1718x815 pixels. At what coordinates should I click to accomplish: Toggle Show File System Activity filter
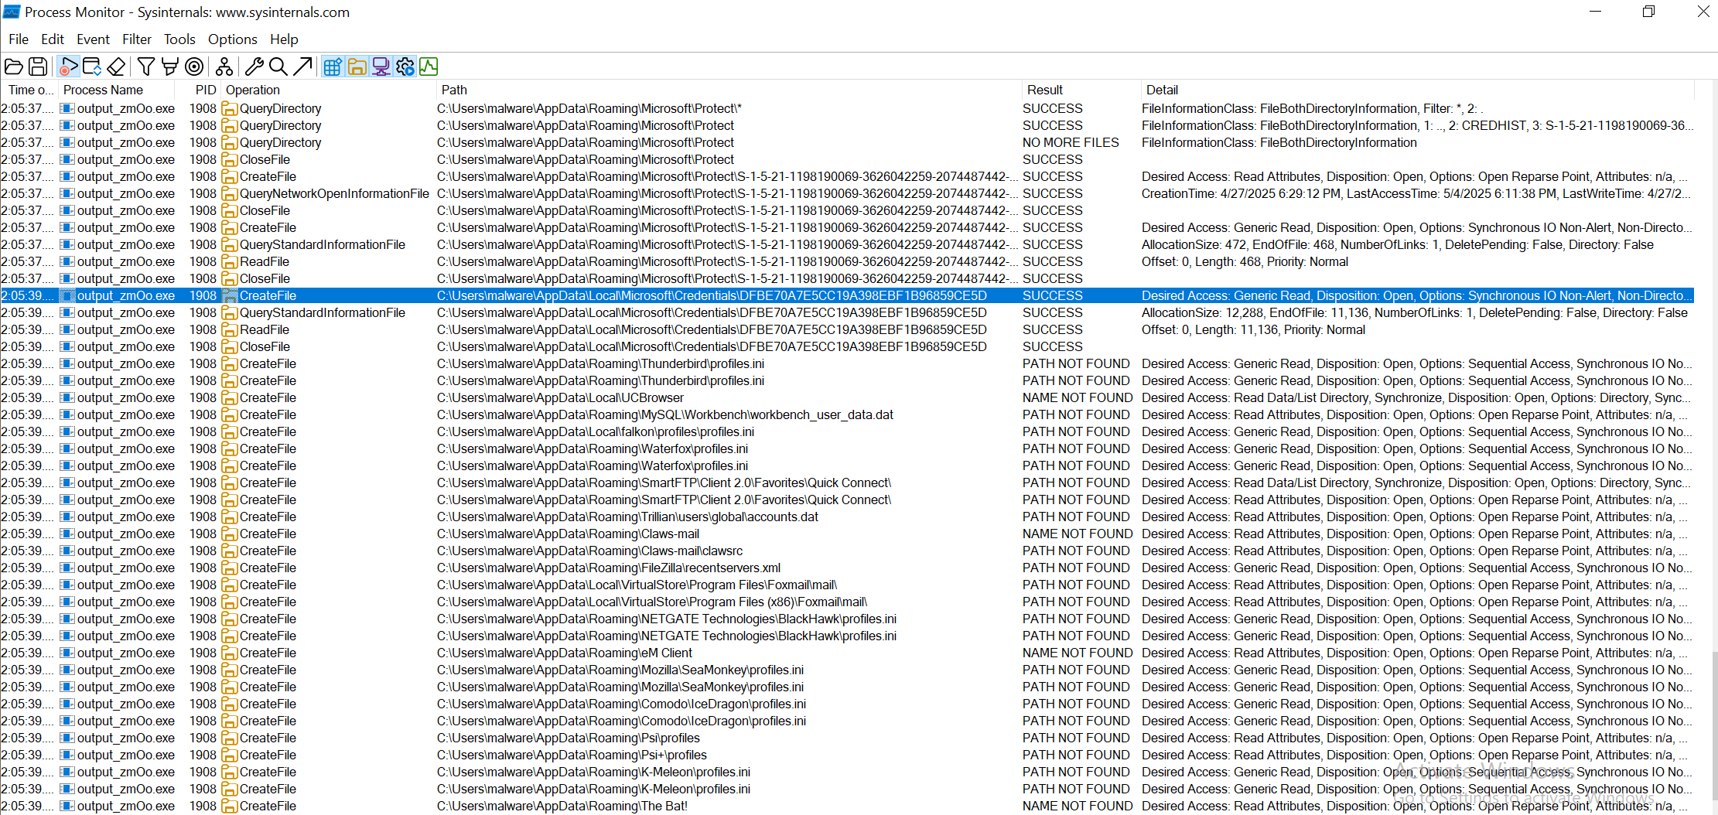[357, 66]
